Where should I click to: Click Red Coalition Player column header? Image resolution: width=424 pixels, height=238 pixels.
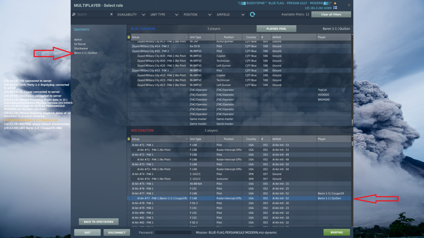click(334, 139)
